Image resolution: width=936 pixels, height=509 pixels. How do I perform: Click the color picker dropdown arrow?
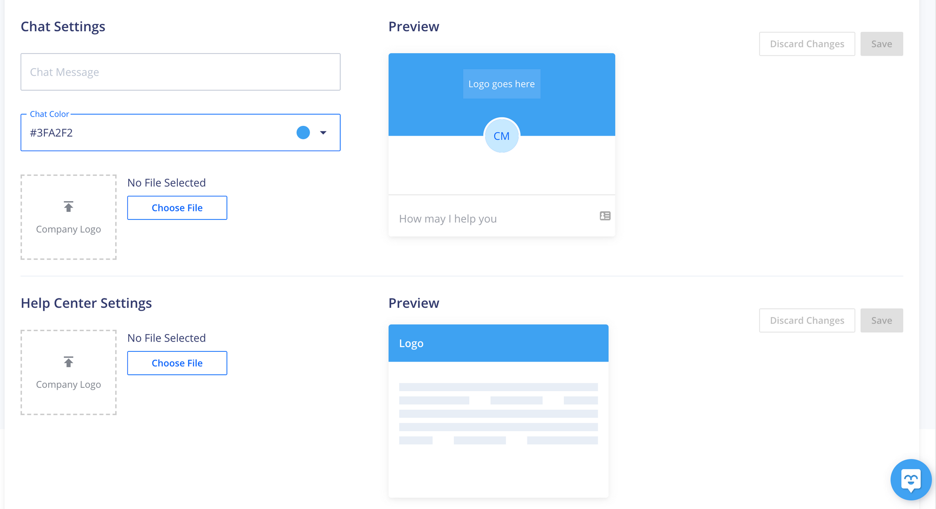pos(325,132)
